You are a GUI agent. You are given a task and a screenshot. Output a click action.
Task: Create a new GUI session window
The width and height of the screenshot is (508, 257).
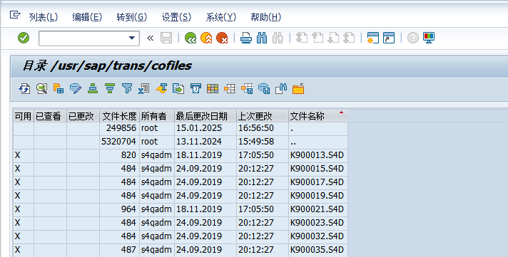tap(373, 38)
